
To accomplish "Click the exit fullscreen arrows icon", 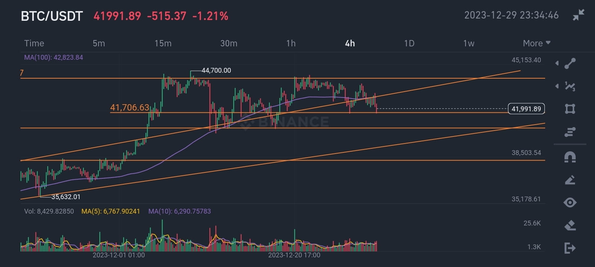I will click(x=579, y=16).
